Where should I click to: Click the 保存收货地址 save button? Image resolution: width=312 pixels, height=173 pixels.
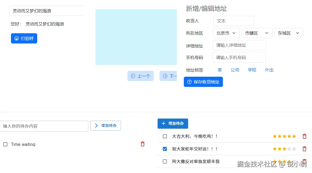(x=203, y=82)
